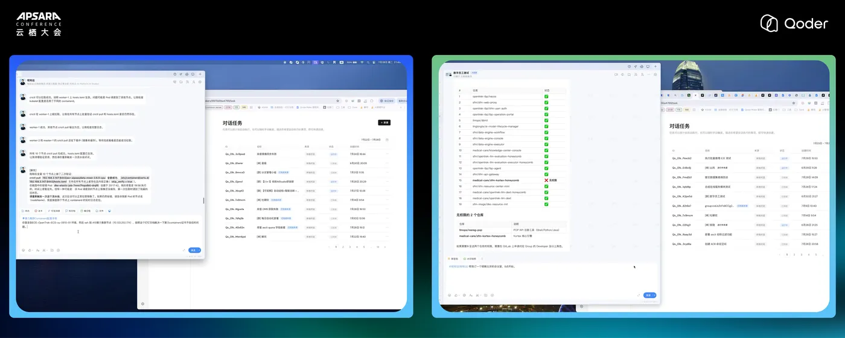This screenshot has height=338, width=845.
Task: Open task row Qs_09k..3ryd9a in right browser
Action: [748, 244]
